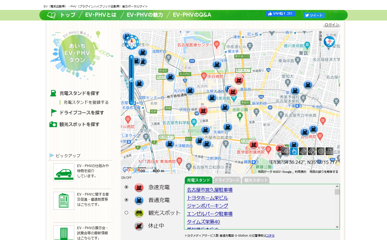Open ドライブコースを探す sidebar link
Viewport: 387px width, 240px height.
click(82, 113)
